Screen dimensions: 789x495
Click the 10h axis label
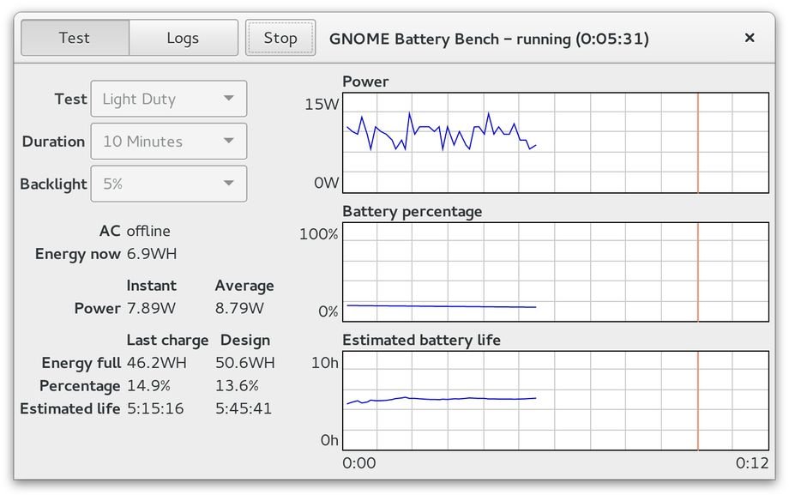[x=324, y=363]
